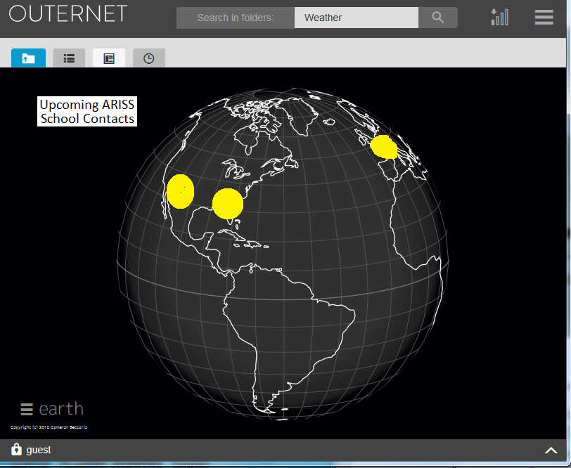Viewport: 571px width, 468px height.
Task: Click the 'Upcoming ARISS School Contacts' label
Action: 87,112
